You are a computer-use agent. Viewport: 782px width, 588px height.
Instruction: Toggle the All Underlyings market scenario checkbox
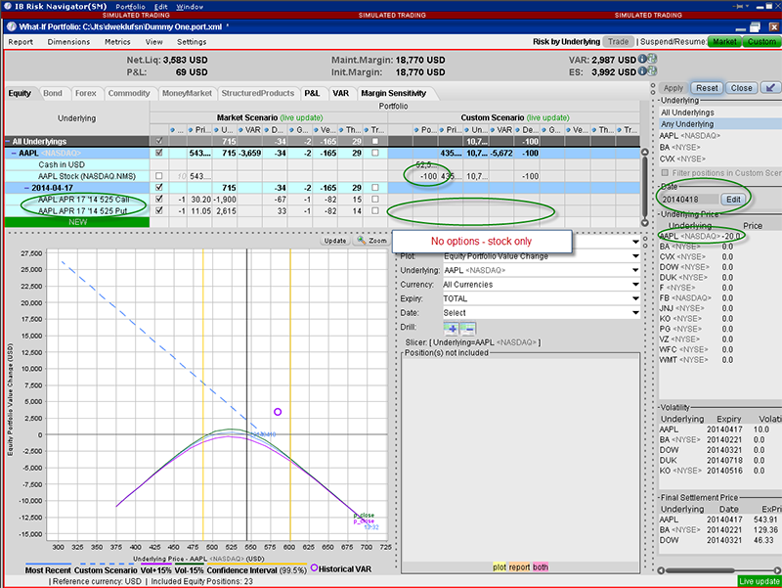pos(159,141)
